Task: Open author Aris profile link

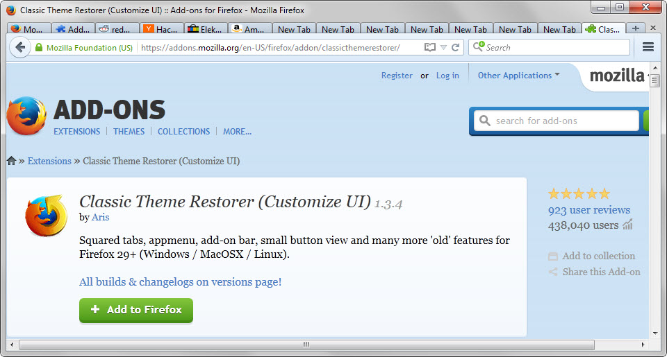Action: tap(100, 217)
